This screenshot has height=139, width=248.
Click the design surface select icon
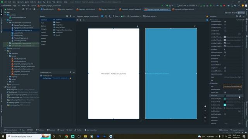tap(102, 16)
